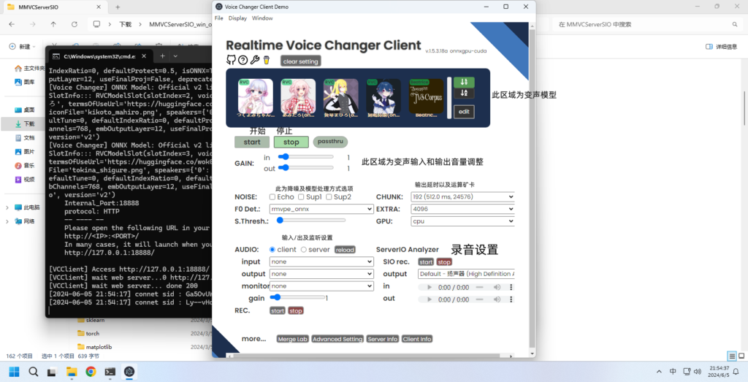
Task: Open the help question mark icon
Action: tap(243, 60)
